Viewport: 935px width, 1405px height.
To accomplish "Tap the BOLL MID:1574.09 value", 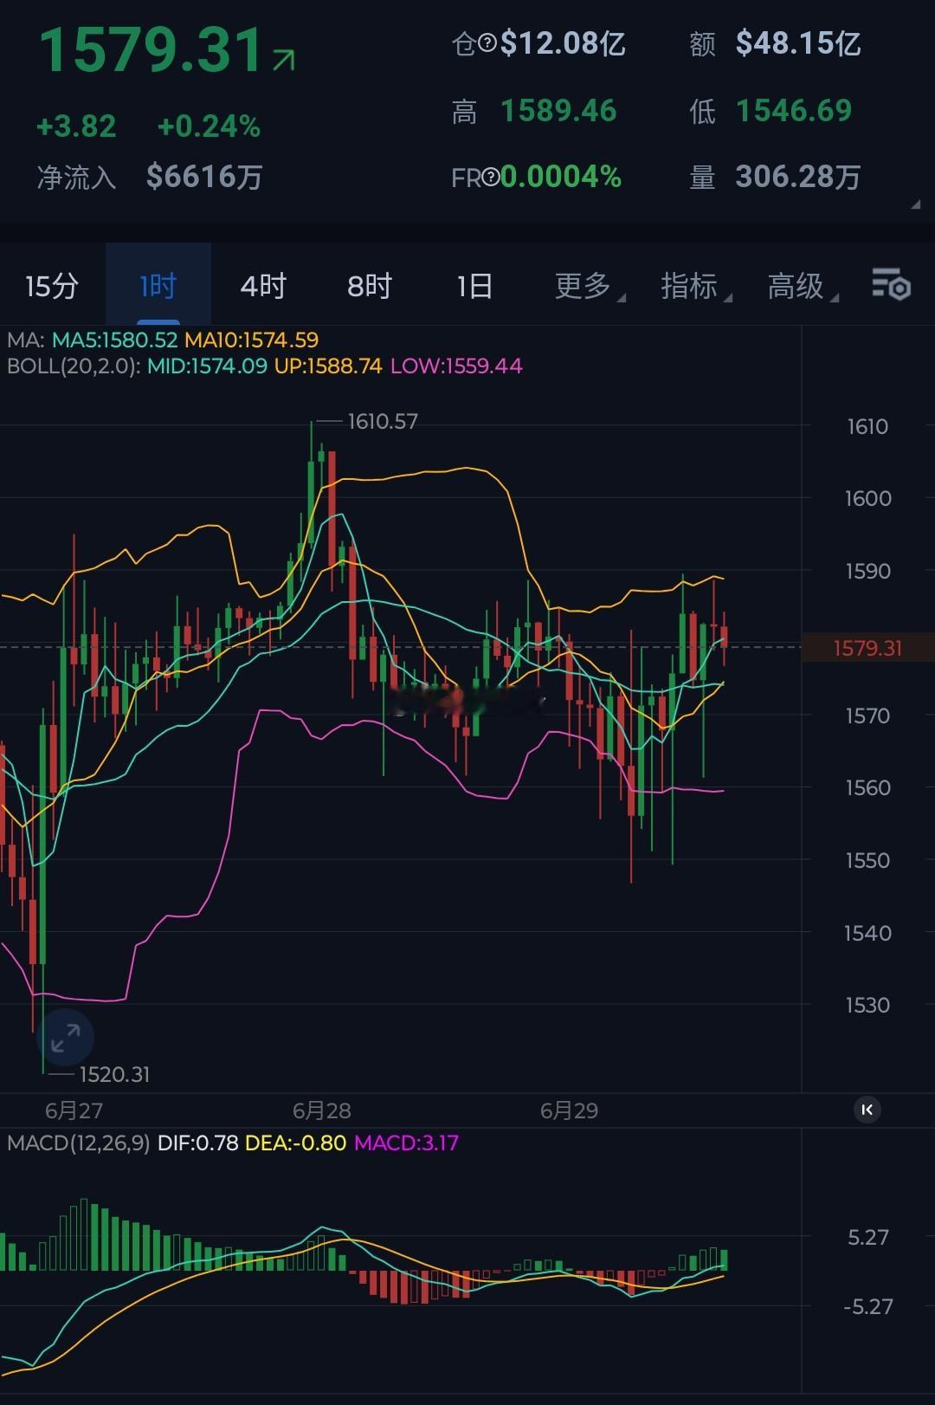I will pyautogui.click(x=207, y=366).
